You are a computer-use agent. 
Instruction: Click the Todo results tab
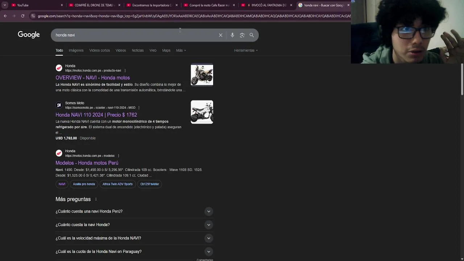tap(59, 50)
